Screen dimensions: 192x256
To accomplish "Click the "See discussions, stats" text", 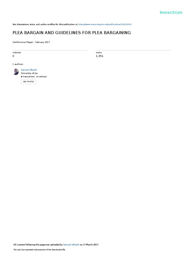I will 24,24.
